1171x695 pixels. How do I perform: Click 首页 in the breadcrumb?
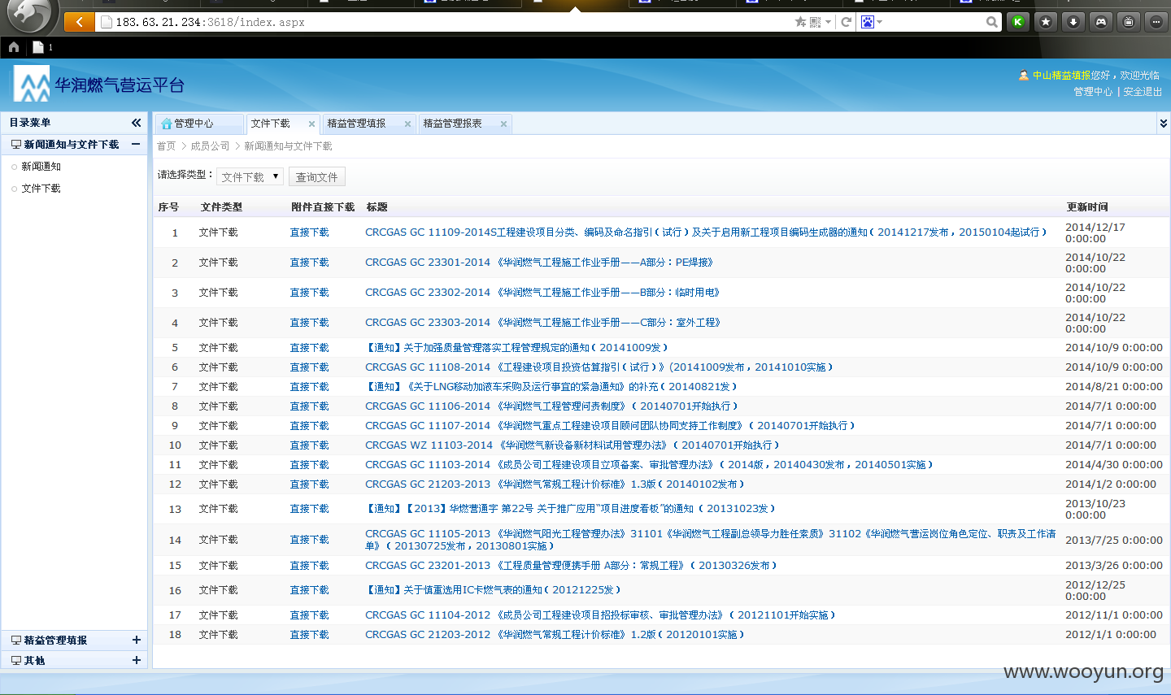click(166, 146)
